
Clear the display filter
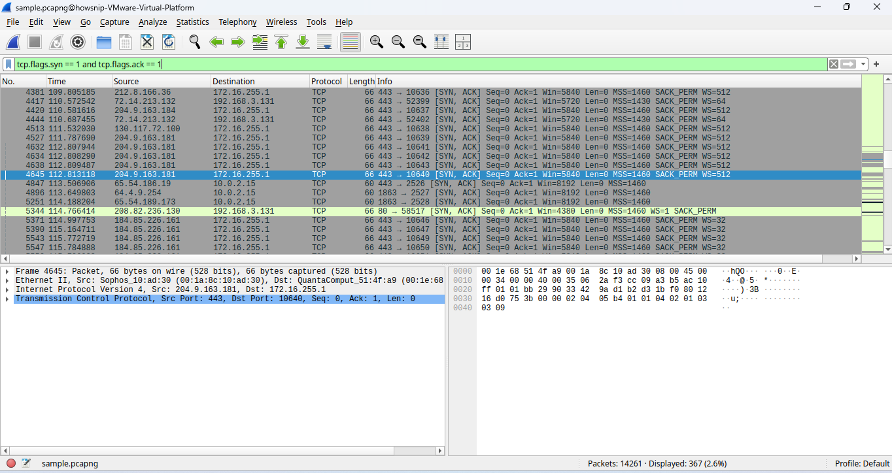[833, 64]
